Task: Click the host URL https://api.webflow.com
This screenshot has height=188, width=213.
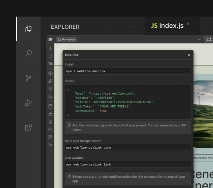Action: point(111,93)
